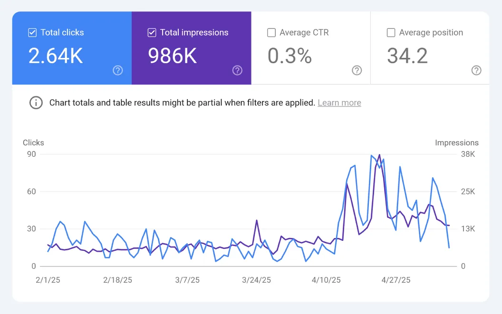Viewport: 502px width, 314px height.
Task: Click the 2.64K total clicks value
Action: (56, 56)
